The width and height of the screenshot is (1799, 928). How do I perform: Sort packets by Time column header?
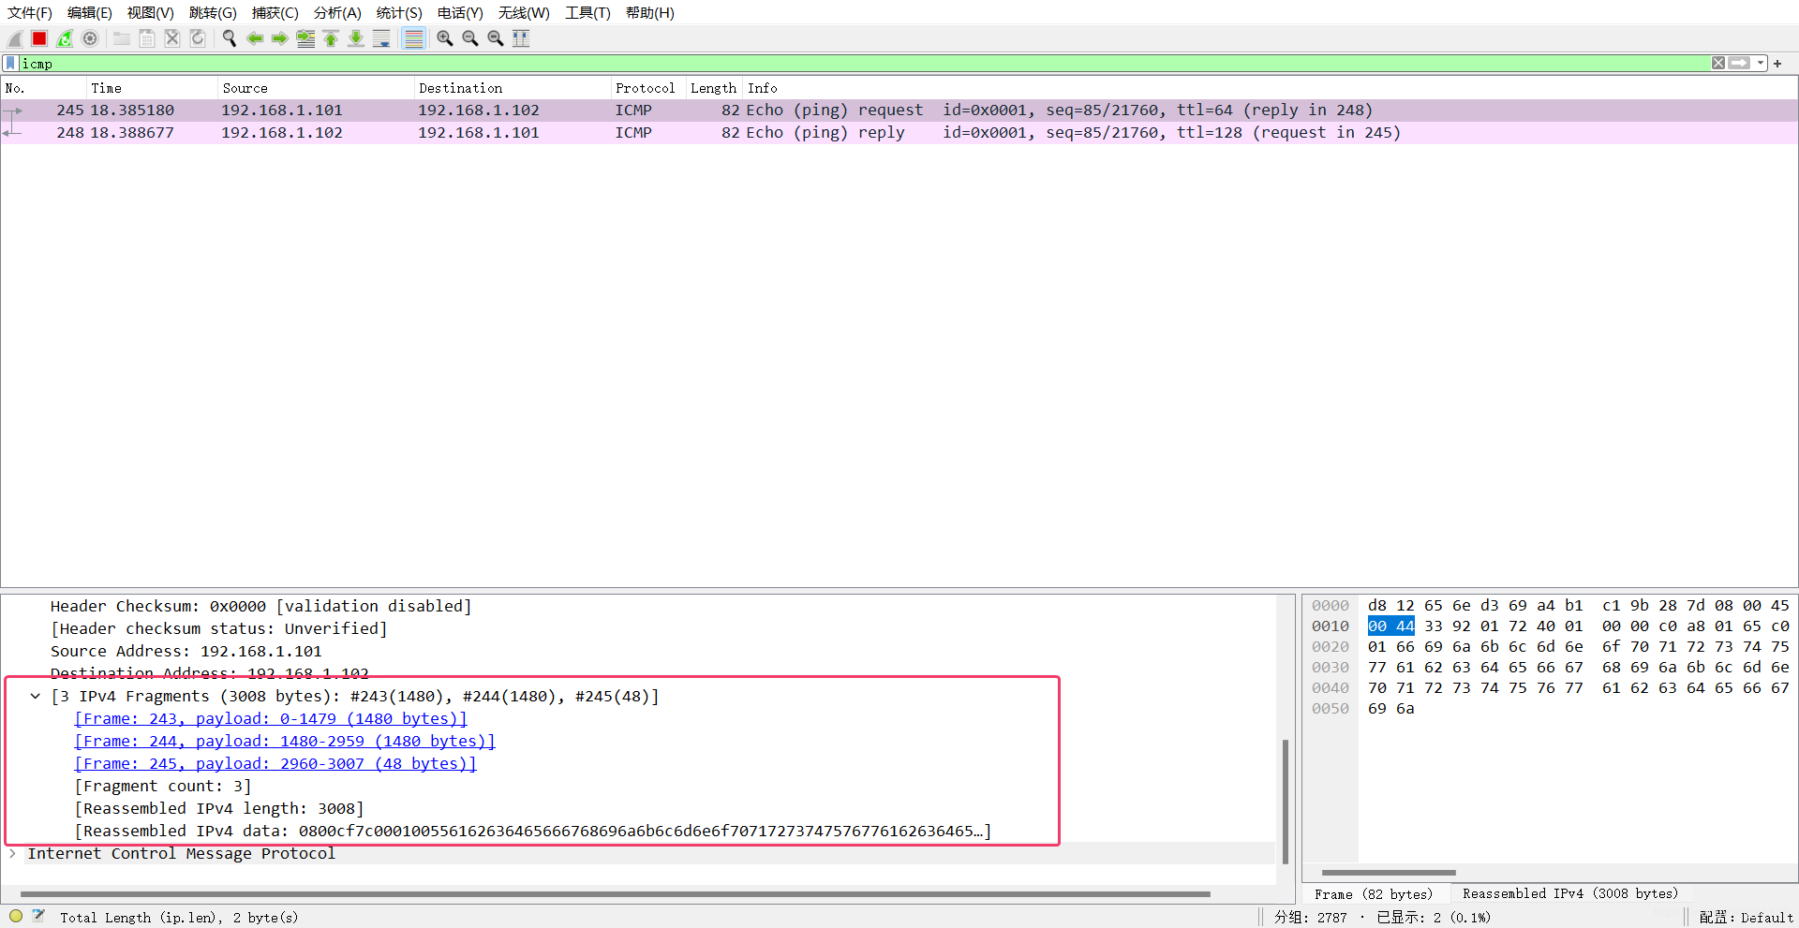pos(152,88)
